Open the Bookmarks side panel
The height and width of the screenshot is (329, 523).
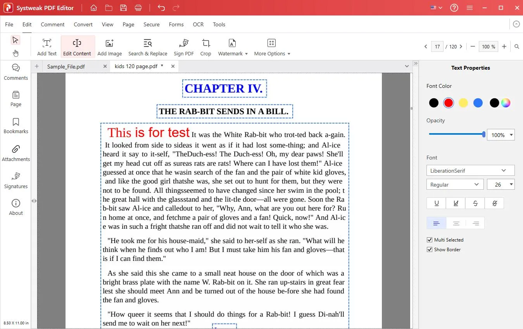pyautogui.click(x=16, y=126)
